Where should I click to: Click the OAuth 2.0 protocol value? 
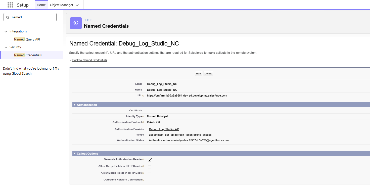tap(153, 122)
